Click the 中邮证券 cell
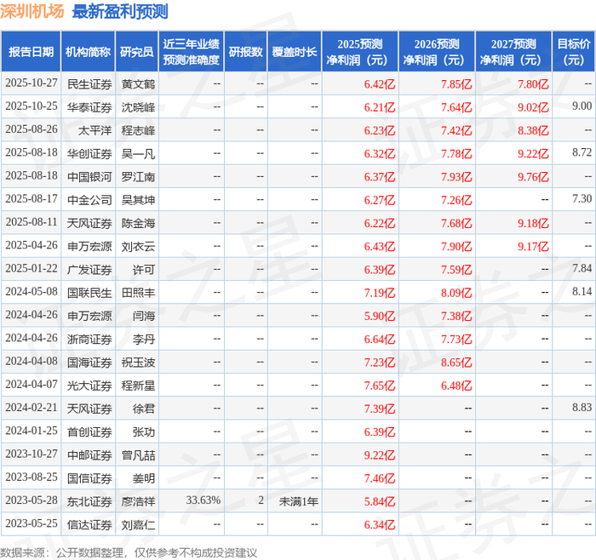The width and height of the screenshot is (596, 560). click(x=89, y=454)
